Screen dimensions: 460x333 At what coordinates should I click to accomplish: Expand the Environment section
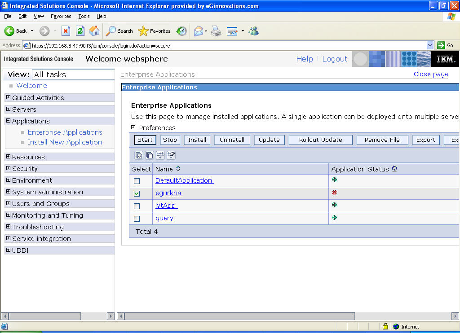(8, 180)
